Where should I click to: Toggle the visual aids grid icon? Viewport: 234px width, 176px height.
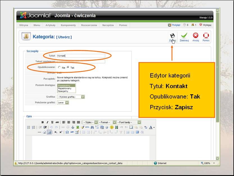[x=49, y=132]
